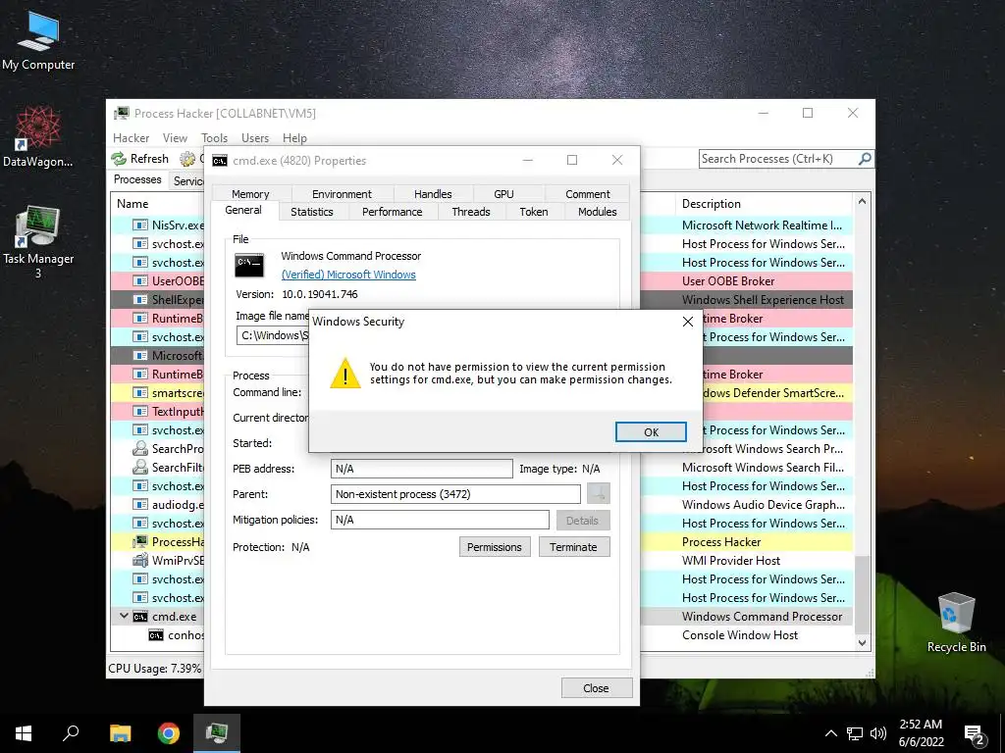
Task: Open the notification center icon
Action: pyautogui.click(x=975, y=733)
